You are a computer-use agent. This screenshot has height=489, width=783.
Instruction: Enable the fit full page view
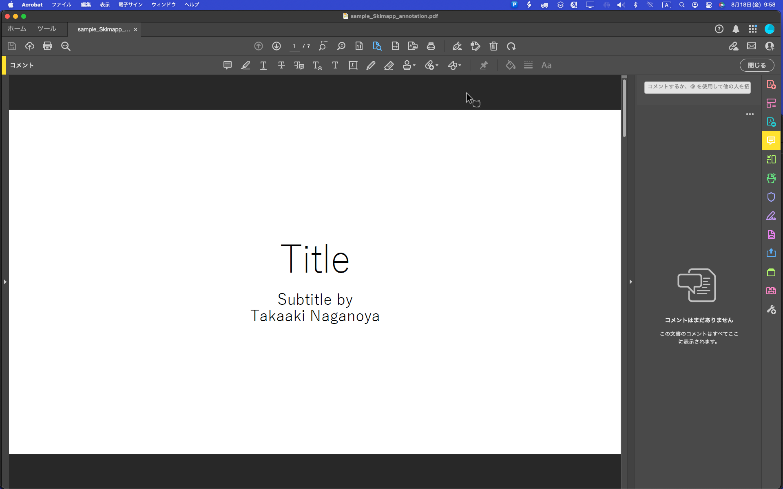377,46
